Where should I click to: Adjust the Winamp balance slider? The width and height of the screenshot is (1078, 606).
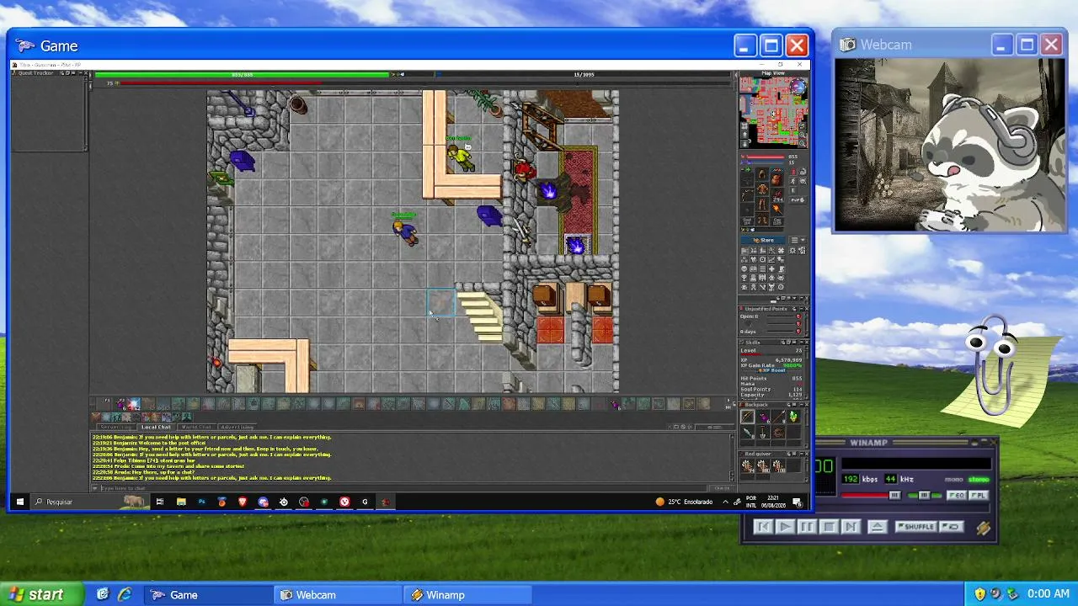pos(923,496)
